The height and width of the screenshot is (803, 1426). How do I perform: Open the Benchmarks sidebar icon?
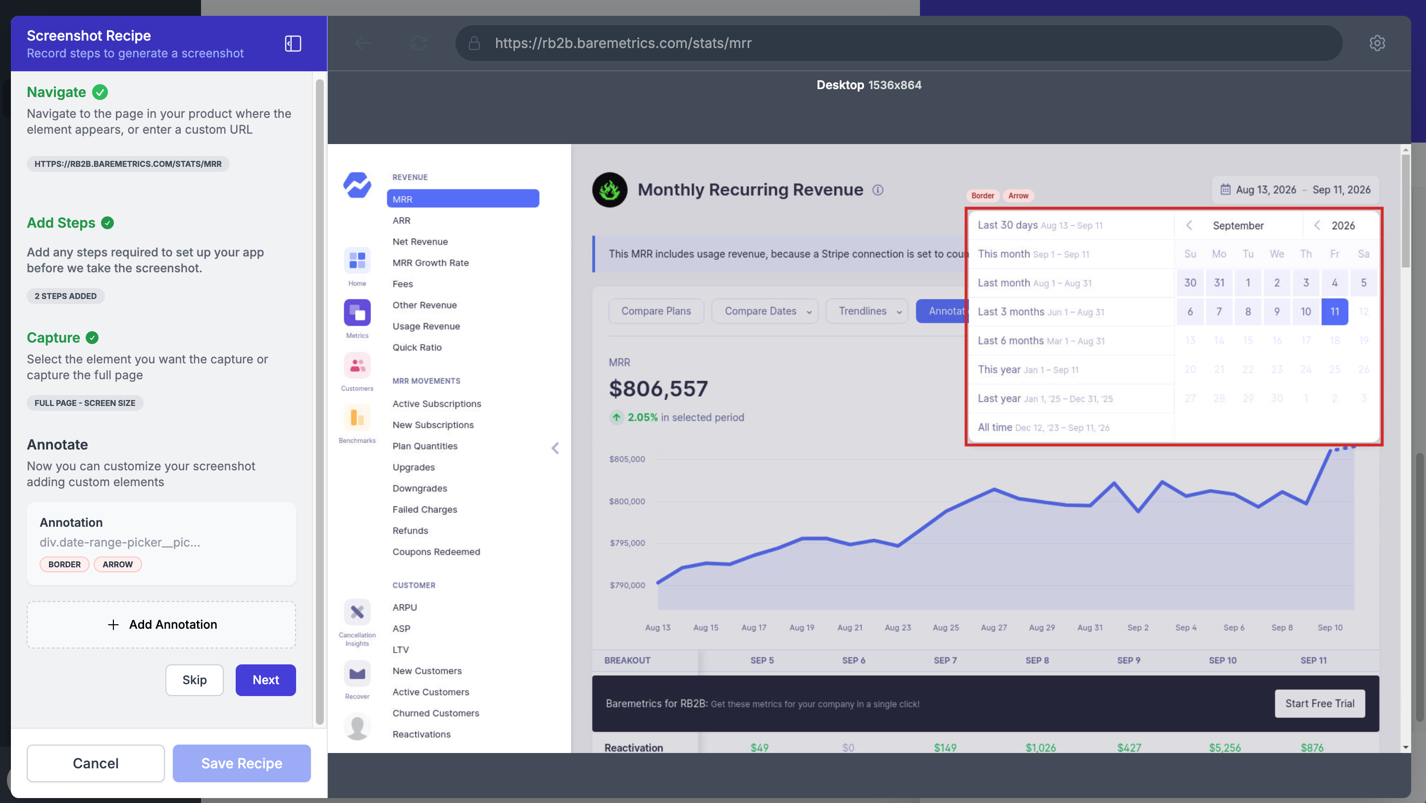[x=357, y=417]
